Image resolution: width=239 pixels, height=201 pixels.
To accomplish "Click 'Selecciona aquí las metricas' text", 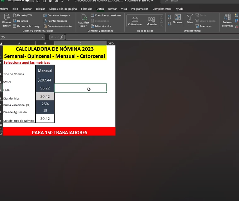I will coord(27,62).
